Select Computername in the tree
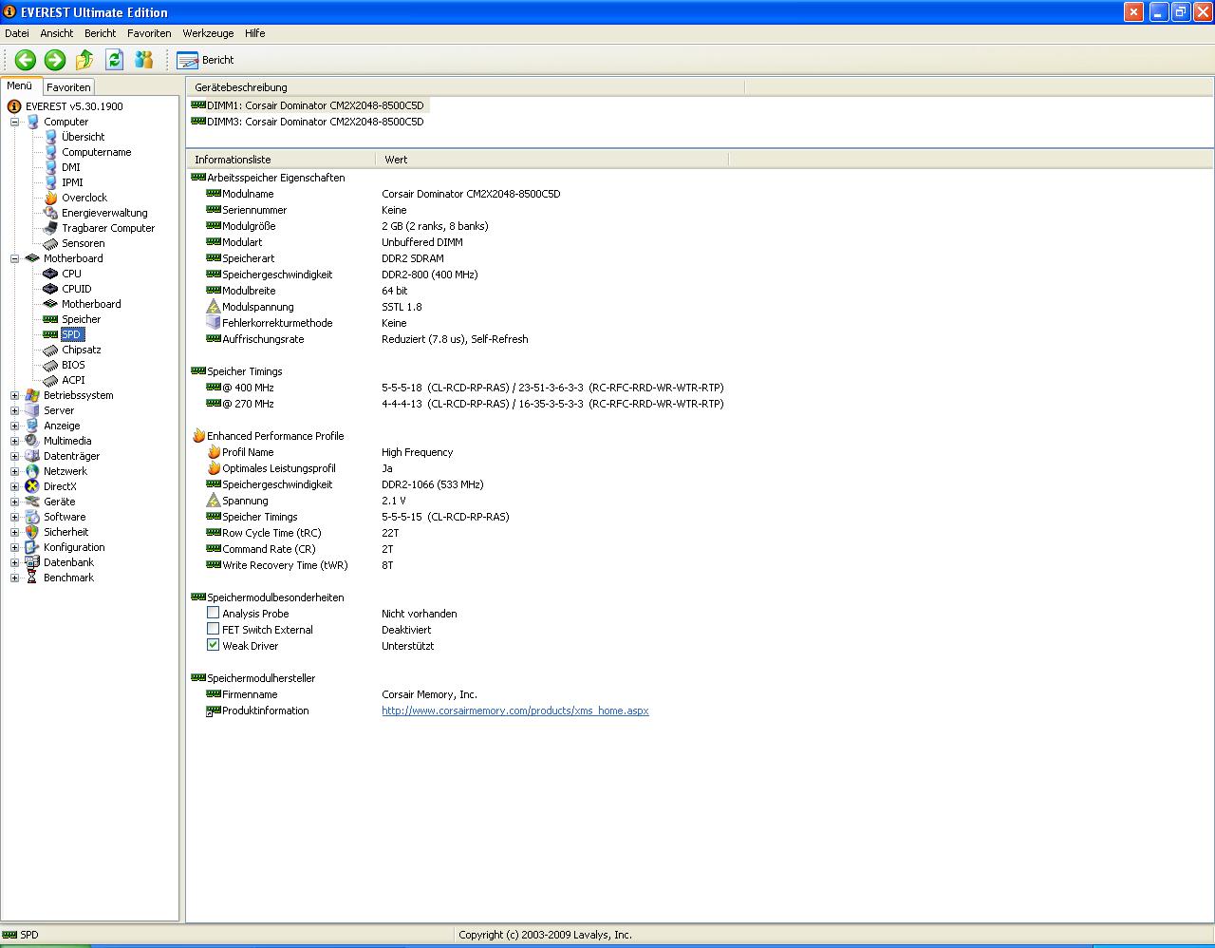1215x948 pixels. [97, 152]
